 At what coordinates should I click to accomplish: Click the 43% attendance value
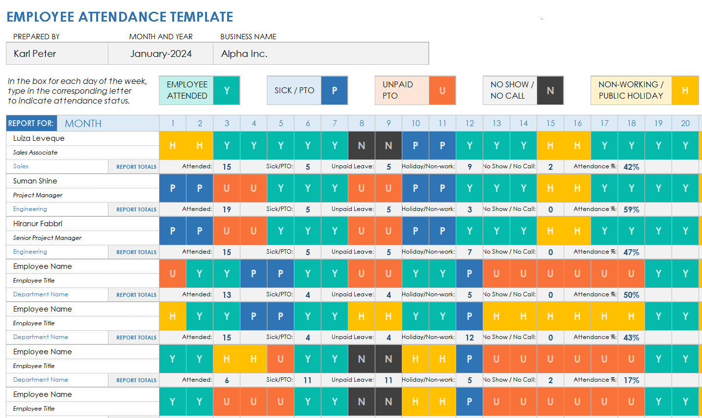click(631, 338)
